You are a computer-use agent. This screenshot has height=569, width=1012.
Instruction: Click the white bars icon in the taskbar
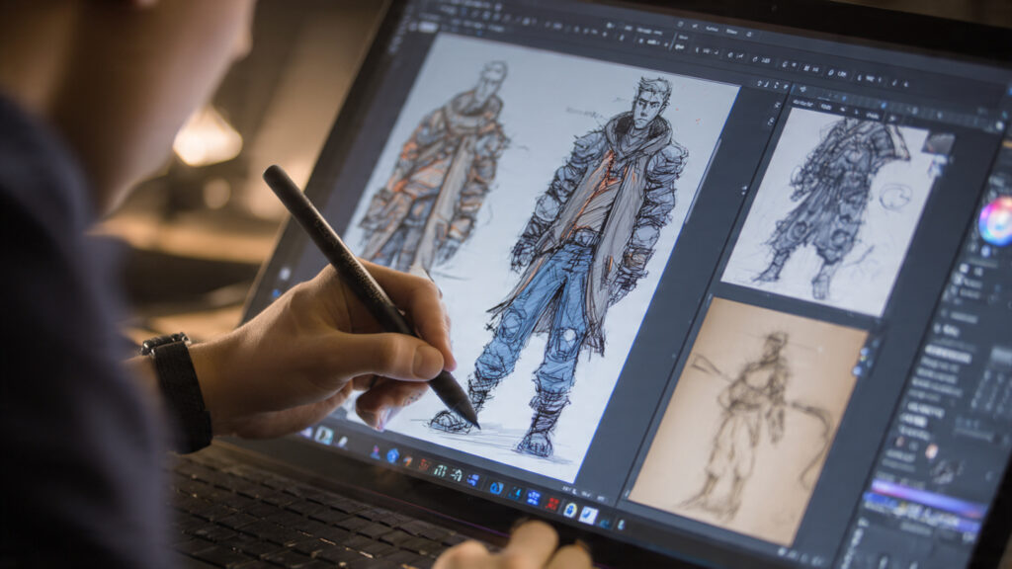(440, 470)
